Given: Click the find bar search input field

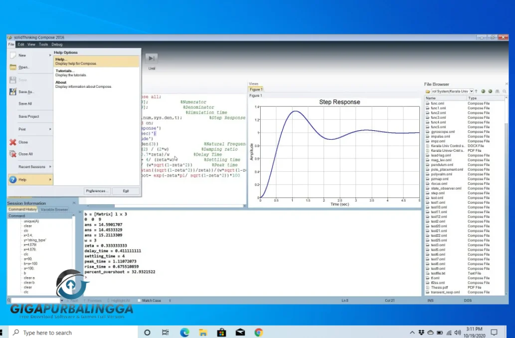Looking at the screenshot, I should click(35, 300).
